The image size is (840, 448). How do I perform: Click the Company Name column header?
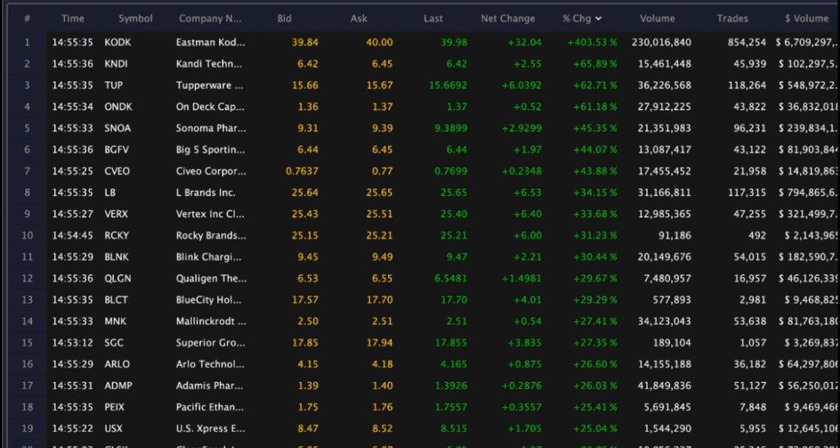coord(210,19)
